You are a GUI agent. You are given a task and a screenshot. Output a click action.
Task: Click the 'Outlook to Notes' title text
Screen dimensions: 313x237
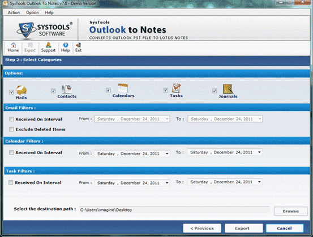[x=127, y=30]
